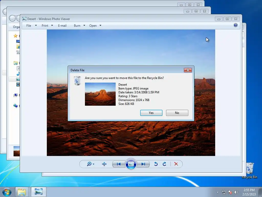Click Favorites star in the Explorer window
Screen dimensions: 262x197
click(16, 36)
